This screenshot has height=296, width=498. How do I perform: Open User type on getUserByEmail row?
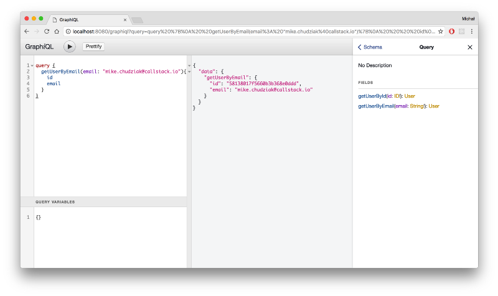434,106
